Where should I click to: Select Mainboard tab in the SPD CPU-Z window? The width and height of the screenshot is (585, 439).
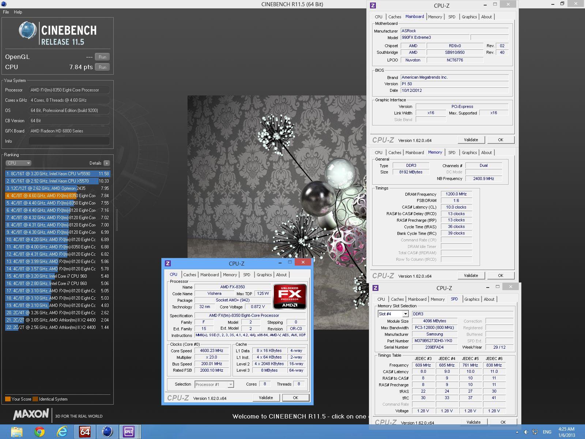coord(417,299)
